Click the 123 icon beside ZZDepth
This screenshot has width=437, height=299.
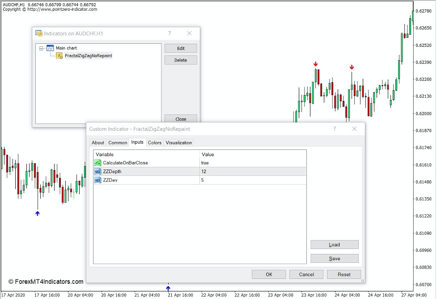pos(98,171)
